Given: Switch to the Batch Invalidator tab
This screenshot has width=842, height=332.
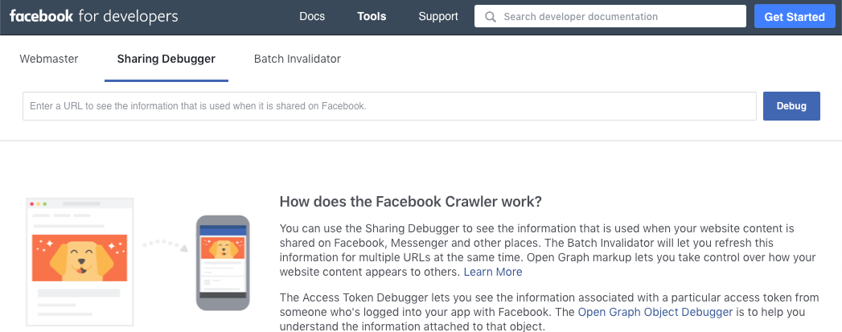Looking at the screenshot, I should [298, 59].
